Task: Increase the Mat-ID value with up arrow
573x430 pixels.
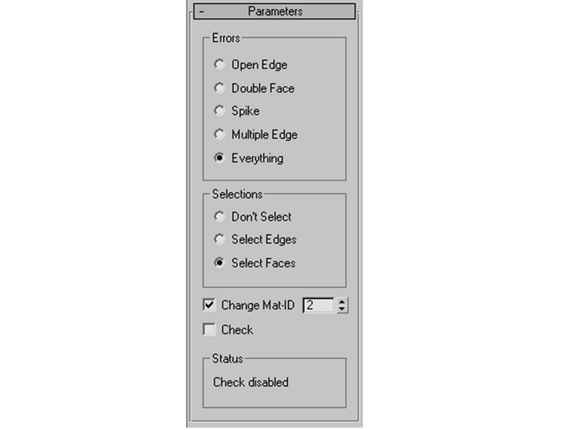Action: 342,302
